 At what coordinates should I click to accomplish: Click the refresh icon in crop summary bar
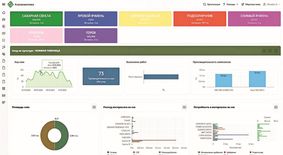coord(276,51)
